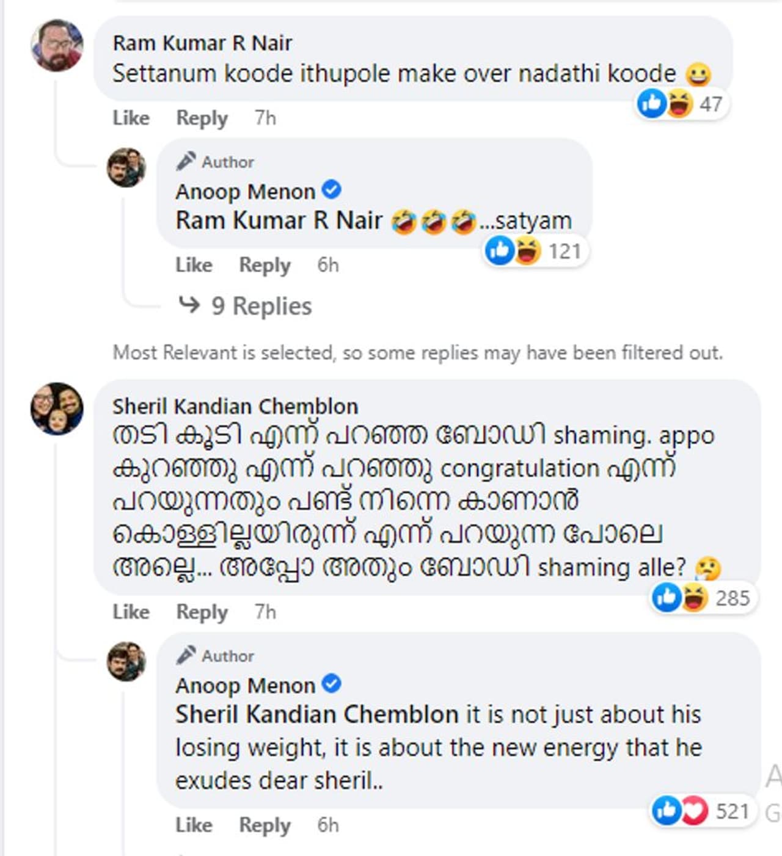Open Ram Kumar R Nair's profile picture
The height and width of the screenshot is (856, 782).
point(57,45)
